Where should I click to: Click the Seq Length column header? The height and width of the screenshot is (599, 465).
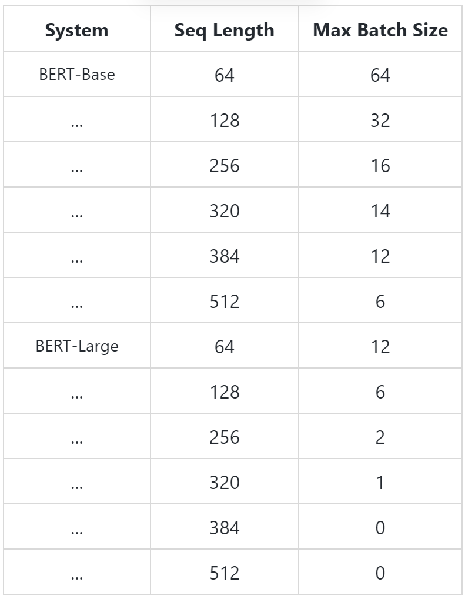pyautogui.click(x=225, y=30)
